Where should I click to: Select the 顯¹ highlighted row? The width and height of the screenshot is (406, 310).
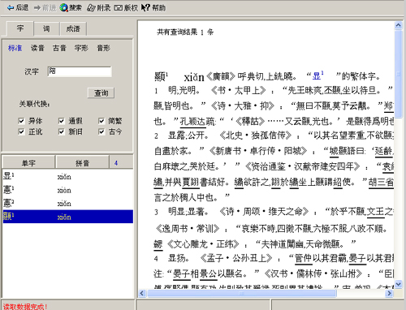[68, 217]
